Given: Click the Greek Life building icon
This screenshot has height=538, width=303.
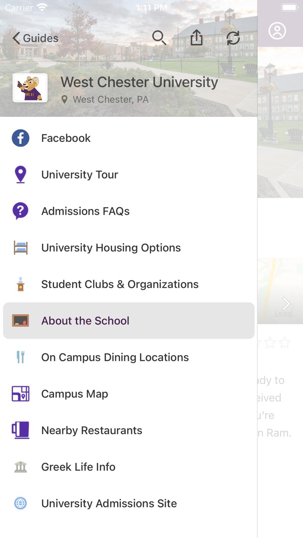Looking at the screenshot, I should (x=20, y=467).
